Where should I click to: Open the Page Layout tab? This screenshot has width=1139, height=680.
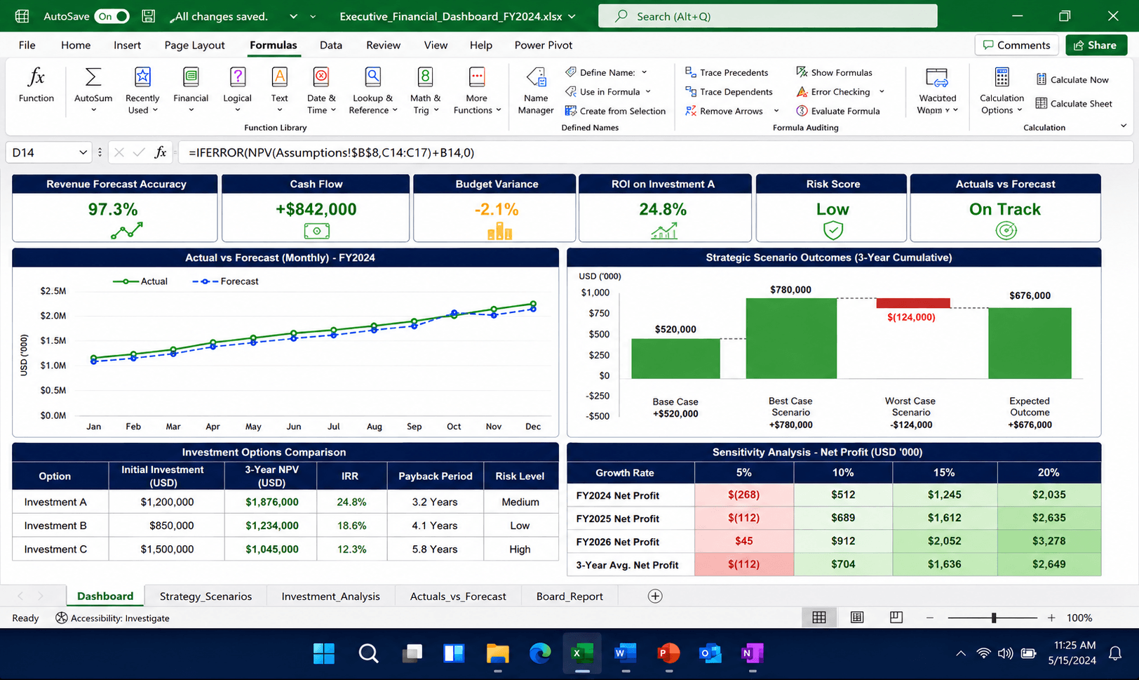[194, 45]
